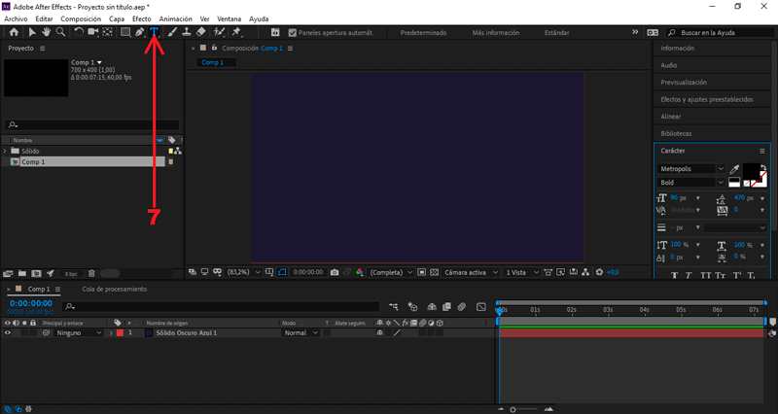Screen dimensions: 778x414
Task: Toggle lock switch for Sólido Oscuro Azul 1
Action: click(33, 333)
